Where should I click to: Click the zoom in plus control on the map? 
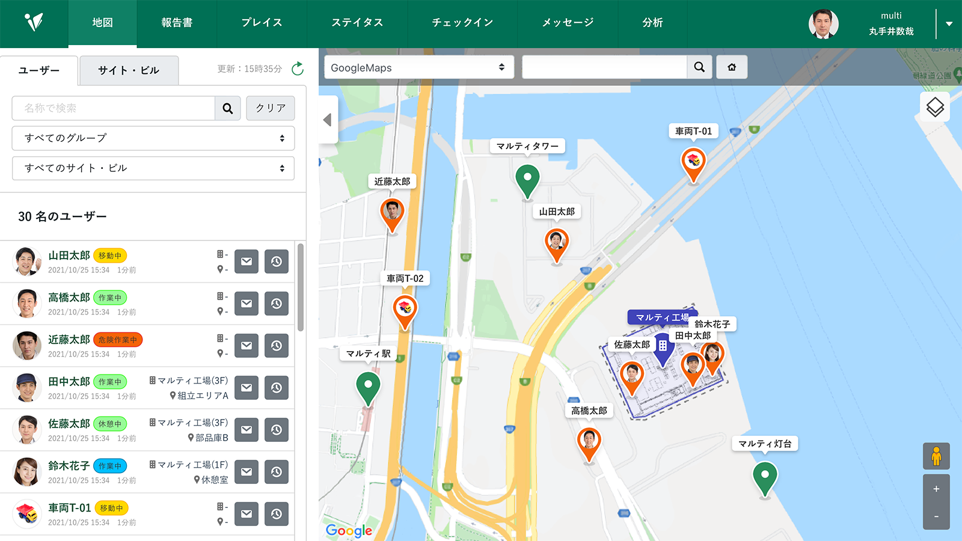(x=937, y=489)
